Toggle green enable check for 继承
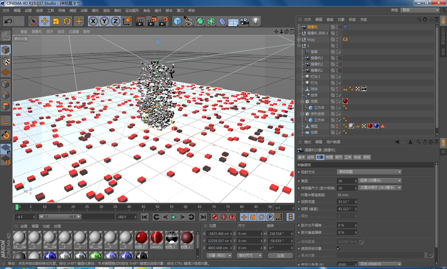The width and height of the screenshot is (447, 269). [340, 95]
